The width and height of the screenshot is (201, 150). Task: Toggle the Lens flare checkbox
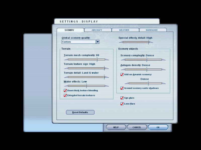pyautogui.click(x=122, y=104)
